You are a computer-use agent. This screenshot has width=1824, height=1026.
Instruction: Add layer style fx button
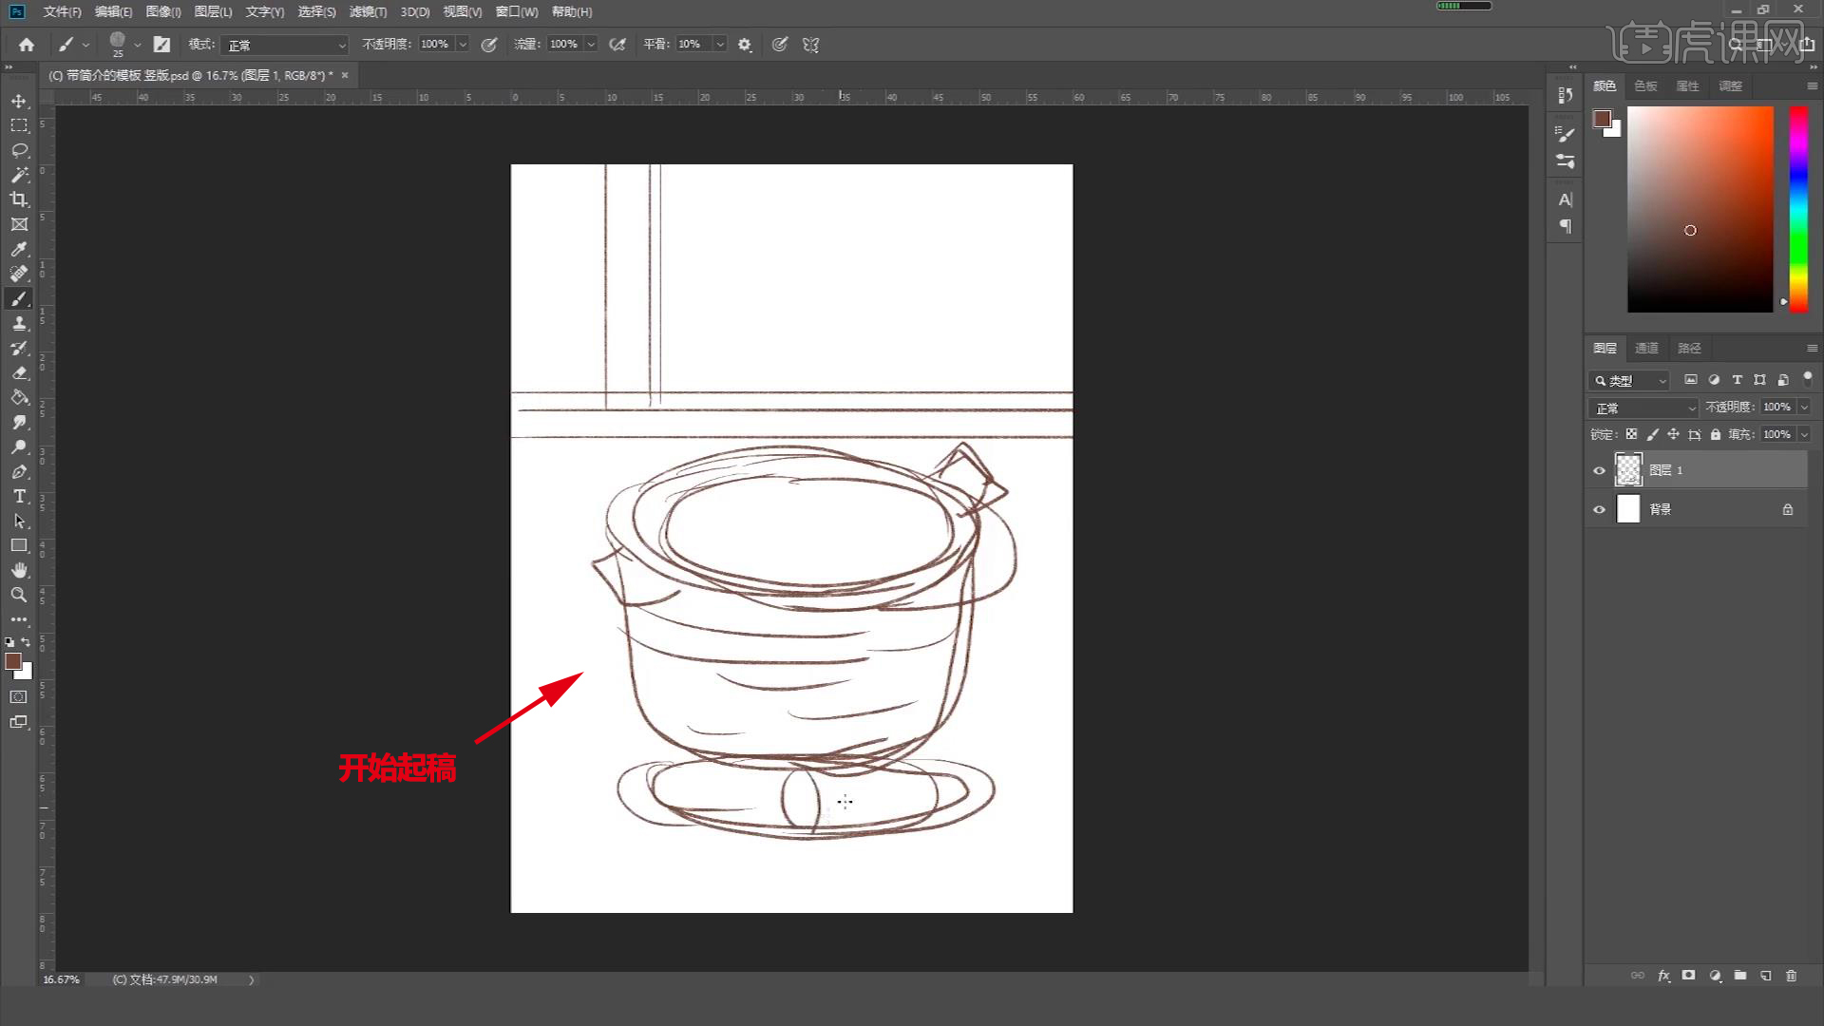click(1663, 976)
